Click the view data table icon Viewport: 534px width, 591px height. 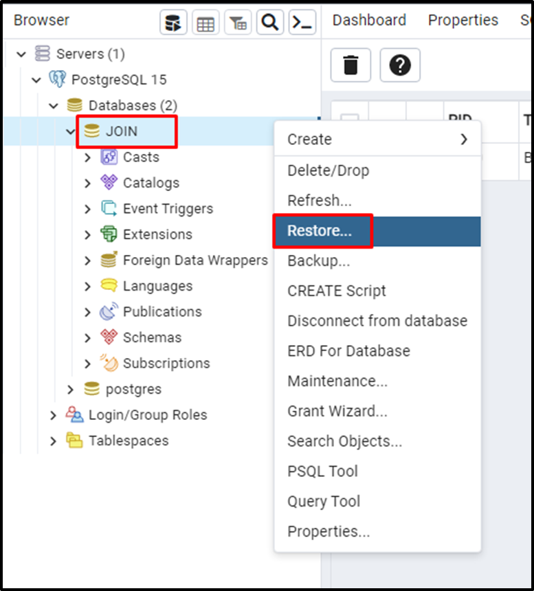tap(205, 21)
